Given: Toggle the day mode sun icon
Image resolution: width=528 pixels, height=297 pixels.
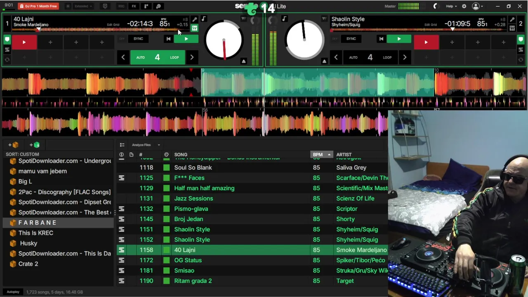Looking at the screenshot, I should (68, 6).
